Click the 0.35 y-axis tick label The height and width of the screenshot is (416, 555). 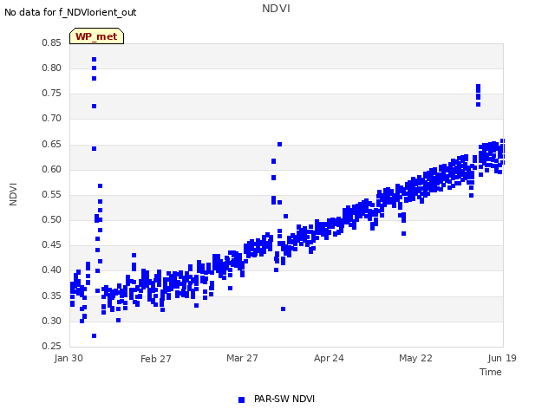(x=51, y=296)
